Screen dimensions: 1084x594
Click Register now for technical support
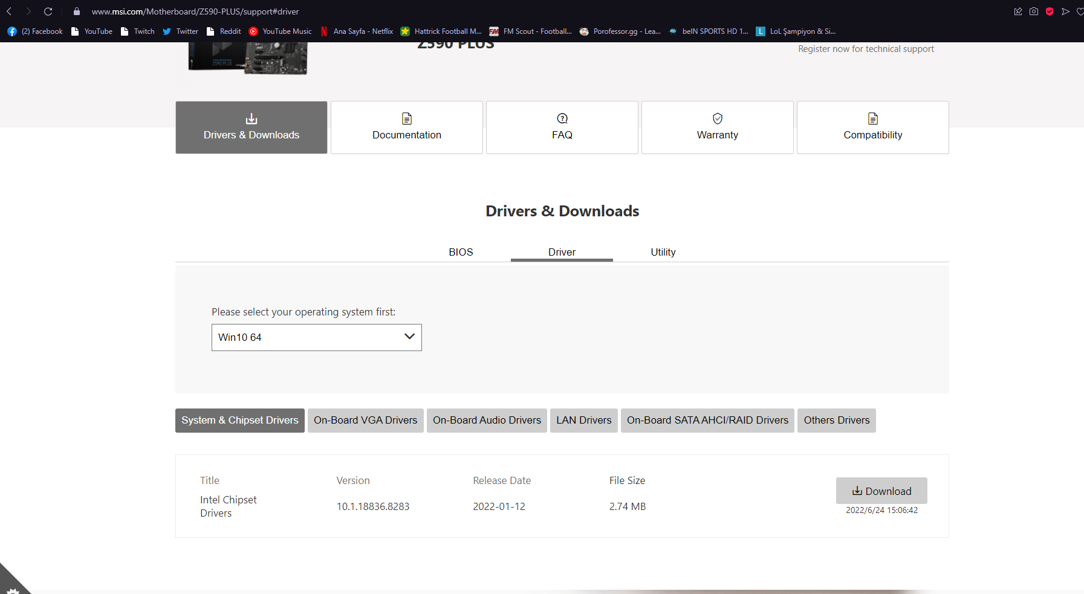866,49
